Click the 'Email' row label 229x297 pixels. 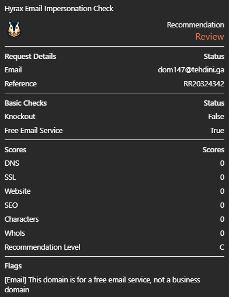(13, 70)
